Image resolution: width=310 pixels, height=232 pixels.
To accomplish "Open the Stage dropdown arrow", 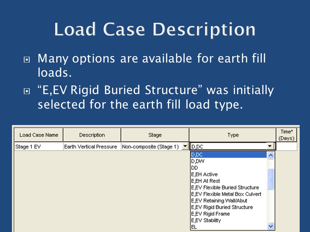I will tap(185, 146).
